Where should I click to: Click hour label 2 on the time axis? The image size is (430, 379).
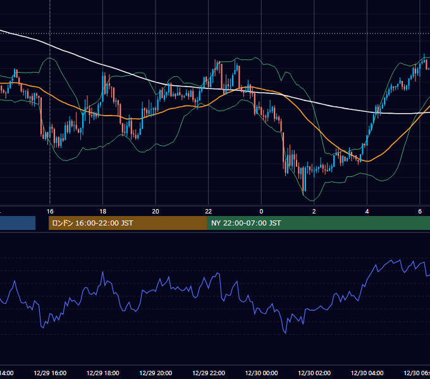[x=314, y=212]
